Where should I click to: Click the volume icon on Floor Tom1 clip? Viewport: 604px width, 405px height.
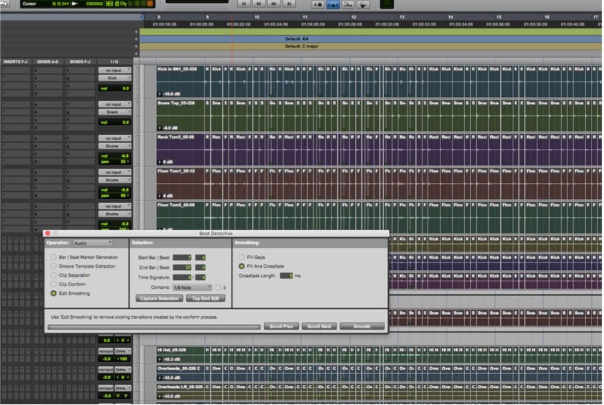tap(159, 196)
